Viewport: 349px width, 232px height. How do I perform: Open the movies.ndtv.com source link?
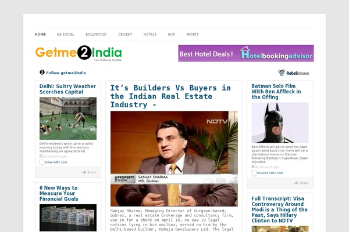pos(270,173)
